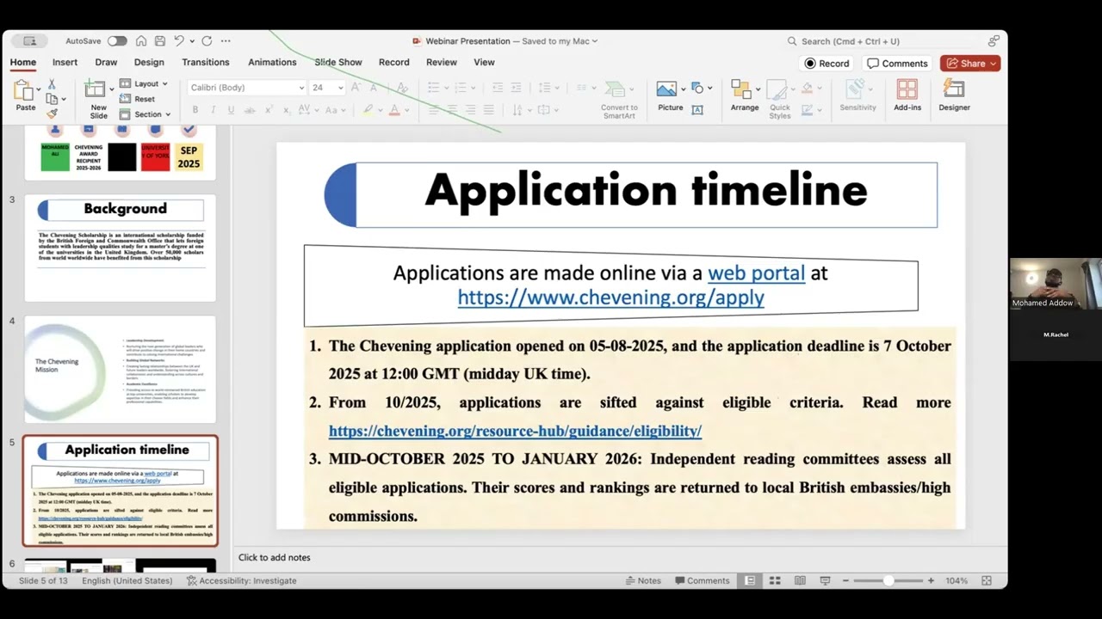Switch to the View tab
This screenshot has width=1102, height=619.
pos(484,62)
